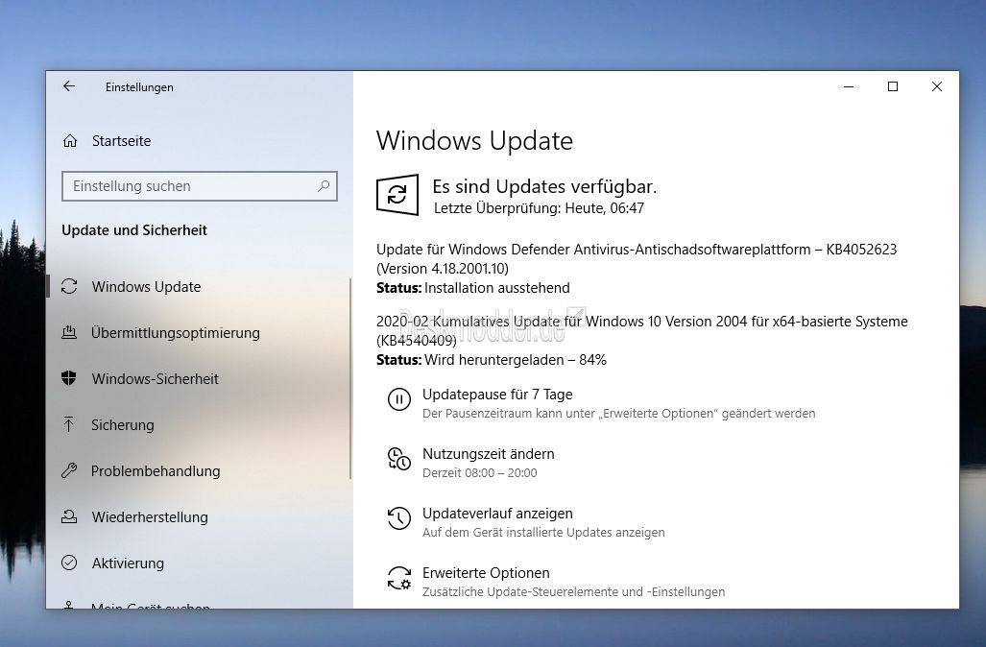Image resolution: width=986 pixels, height=647 pixels.
Task: Click the KB4052623 Defender update entry
Action: click(x=637, y=259)
